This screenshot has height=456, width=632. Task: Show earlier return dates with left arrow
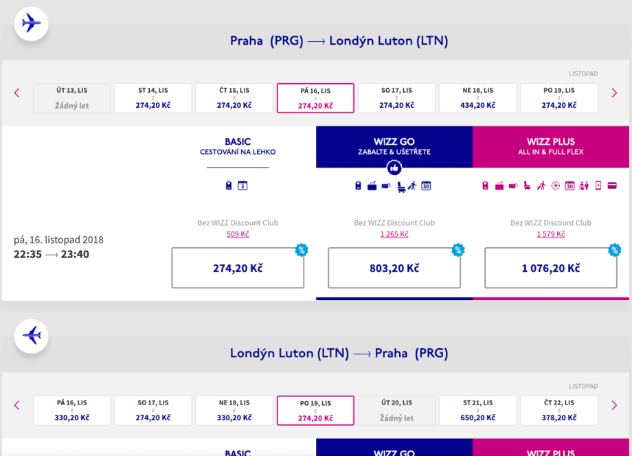17,405
